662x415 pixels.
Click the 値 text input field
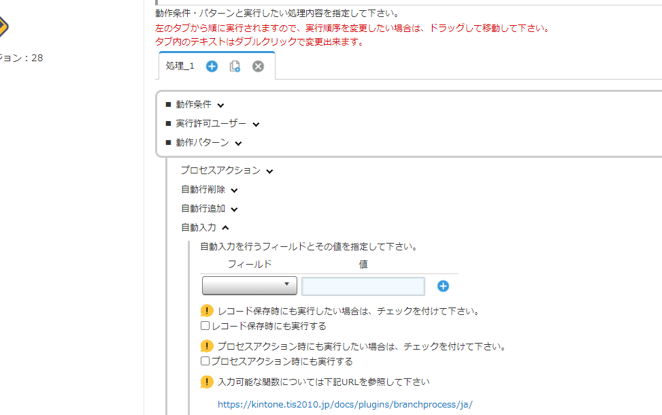(x=363, y=286)
